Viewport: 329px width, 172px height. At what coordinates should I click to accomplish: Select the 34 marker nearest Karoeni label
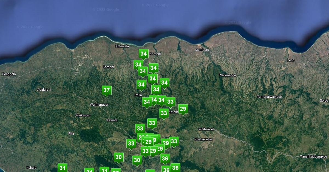click(138, 65)
